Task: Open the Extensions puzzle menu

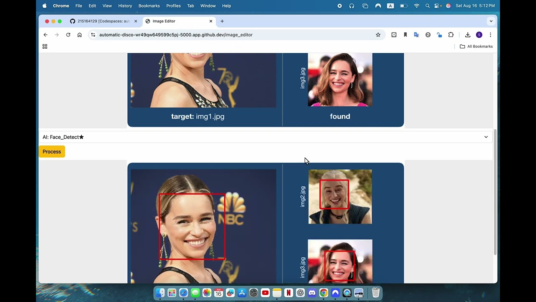Action: click(x=451, y=35)
